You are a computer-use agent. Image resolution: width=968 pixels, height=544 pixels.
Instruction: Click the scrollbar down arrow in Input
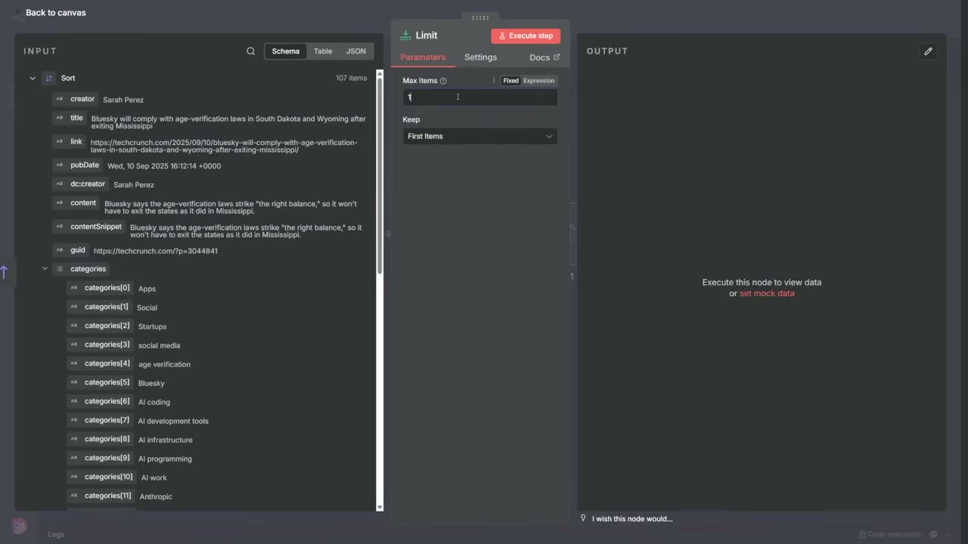(x=380, y=508)
